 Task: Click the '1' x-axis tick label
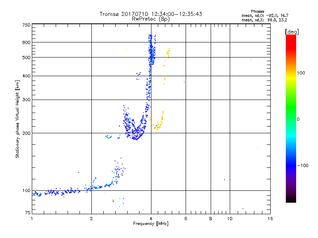pyautogui.click(x=32, y=219)
